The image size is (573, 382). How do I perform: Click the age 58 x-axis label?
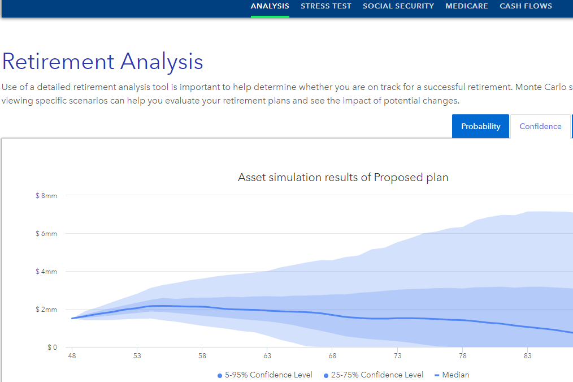[202, 355]
